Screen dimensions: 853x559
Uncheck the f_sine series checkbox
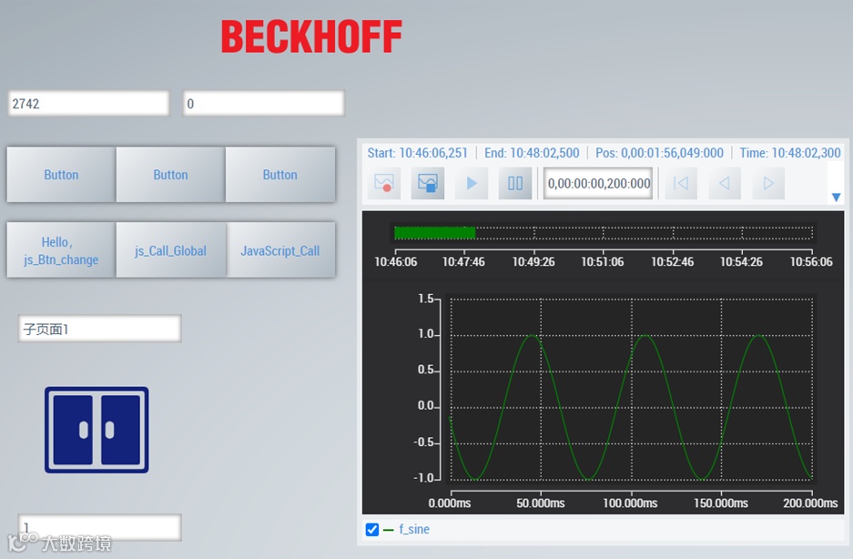pos(372,530)
